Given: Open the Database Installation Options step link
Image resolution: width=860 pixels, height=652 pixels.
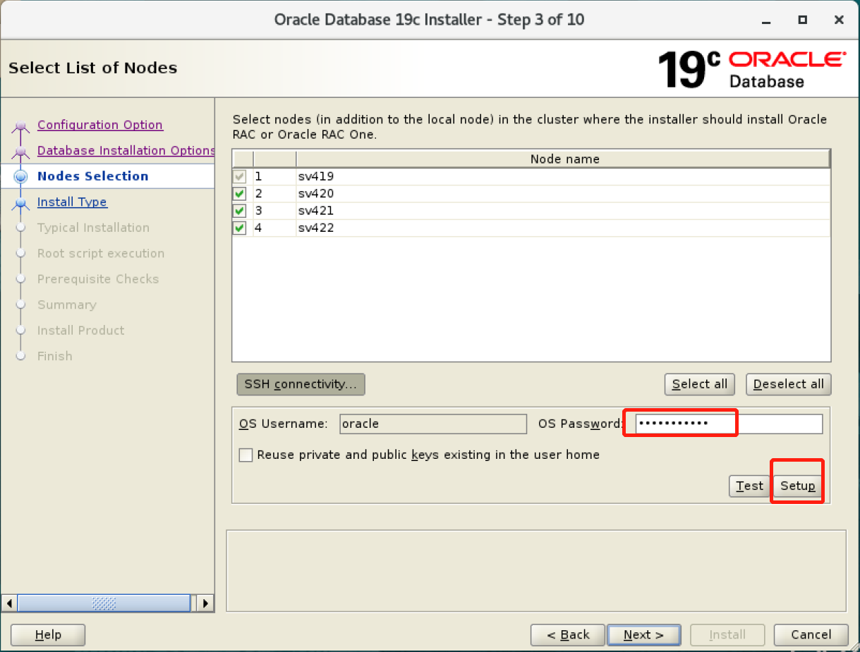Looking at the screenshot, I should (126, 150).
